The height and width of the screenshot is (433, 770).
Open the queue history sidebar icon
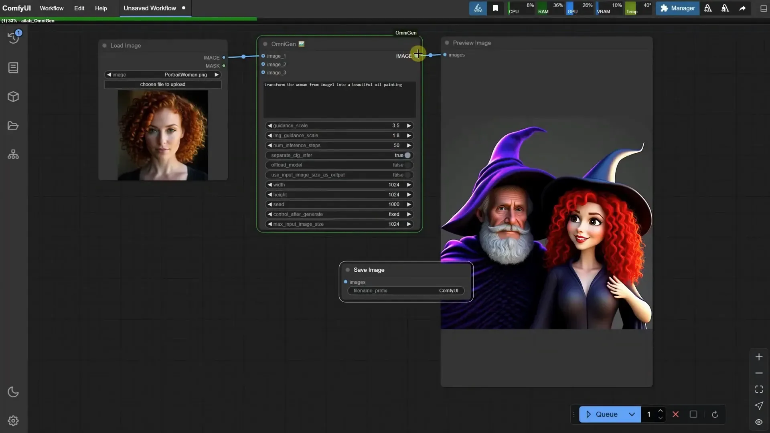[13, 38]
